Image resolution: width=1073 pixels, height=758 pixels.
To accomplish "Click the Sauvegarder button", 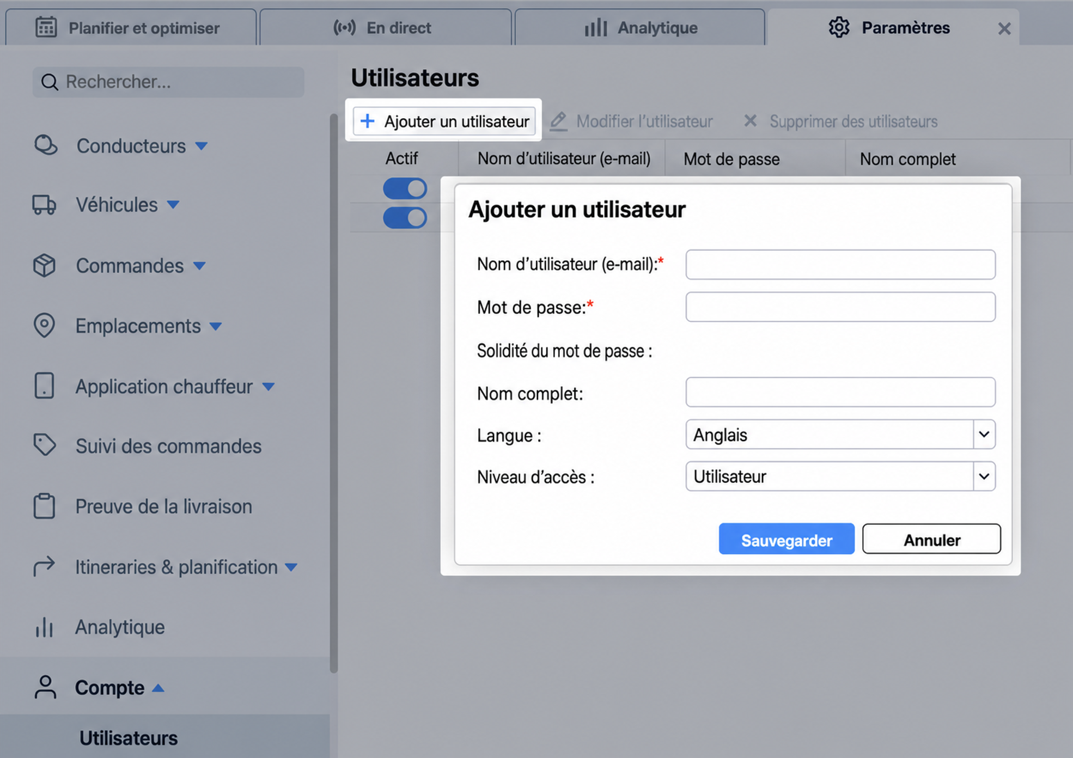I will pos(787,539).
